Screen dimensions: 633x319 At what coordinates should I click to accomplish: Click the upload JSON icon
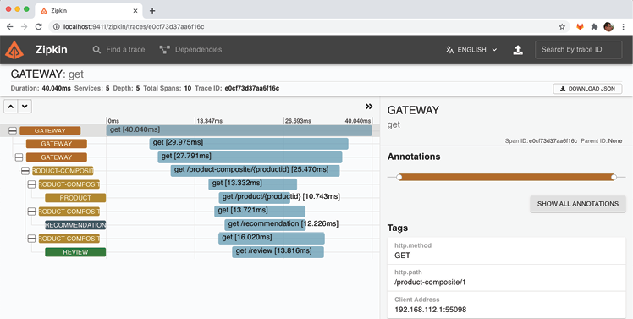pos(518,50)
